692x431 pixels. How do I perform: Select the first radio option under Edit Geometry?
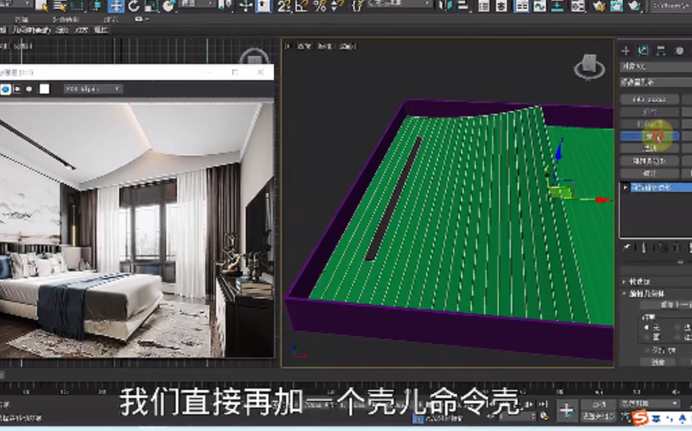[647, 327]
